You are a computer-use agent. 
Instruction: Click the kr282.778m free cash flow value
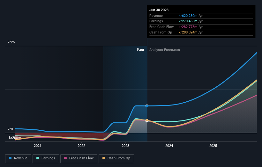click(188, 27)
